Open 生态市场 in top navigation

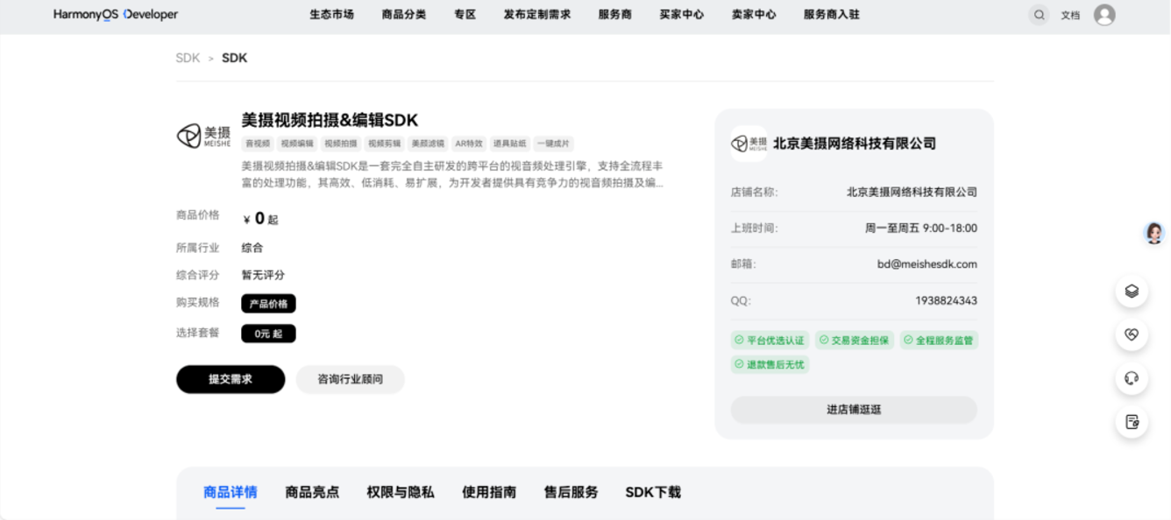pos(331,15)
